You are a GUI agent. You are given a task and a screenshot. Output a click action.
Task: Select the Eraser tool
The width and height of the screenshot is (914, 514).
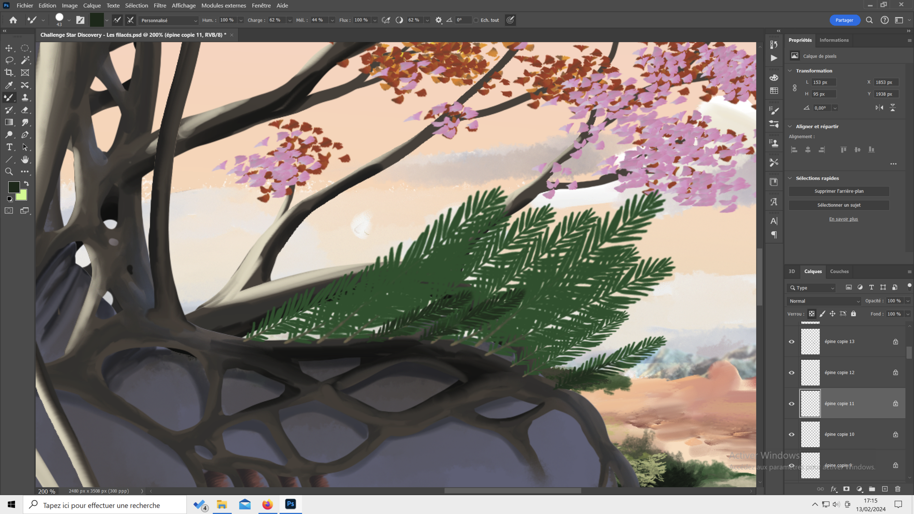click(x=25, y=110)
